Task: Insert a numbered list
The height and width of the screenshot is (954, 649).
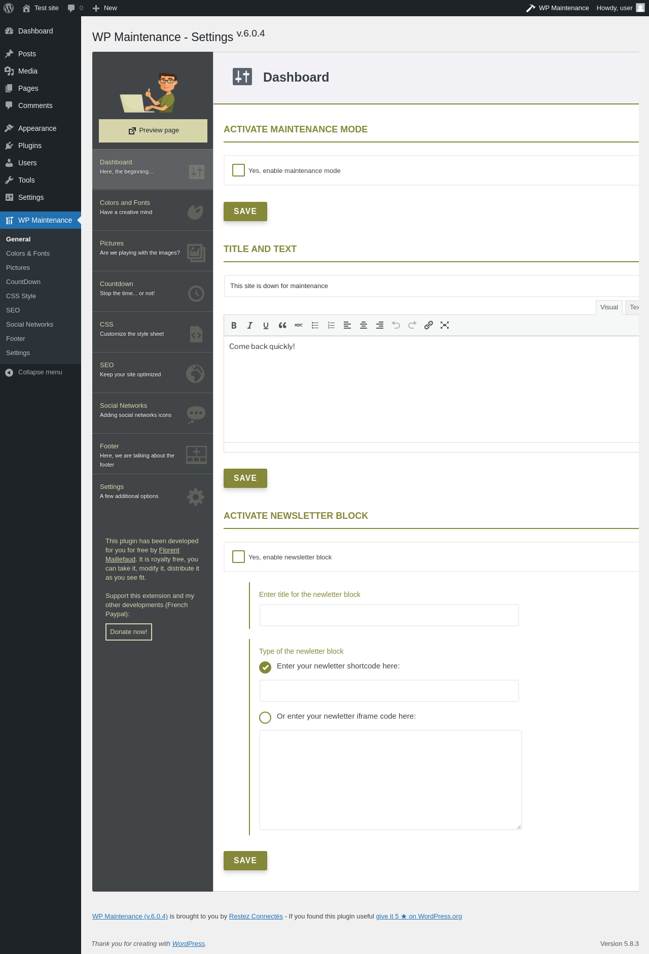Action: coord(331,326)
